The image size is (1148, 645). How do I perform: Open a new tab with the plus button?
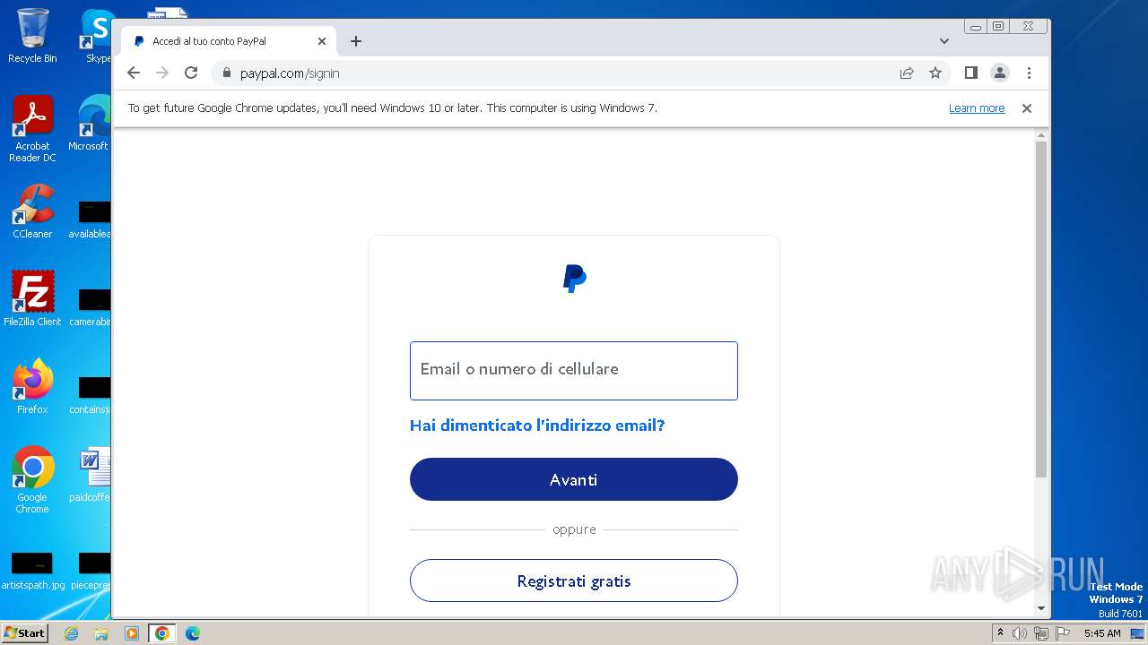tap(356, 41)
